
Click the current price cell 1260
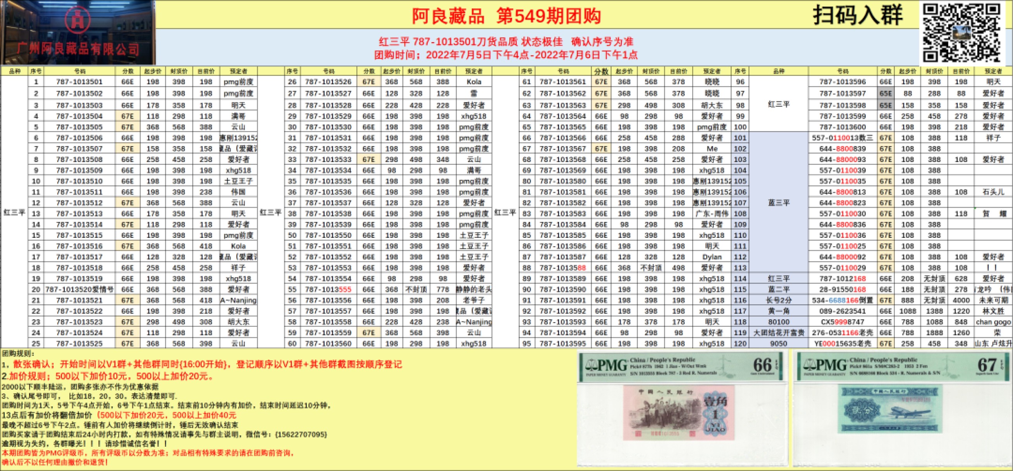tap(961, 333)
